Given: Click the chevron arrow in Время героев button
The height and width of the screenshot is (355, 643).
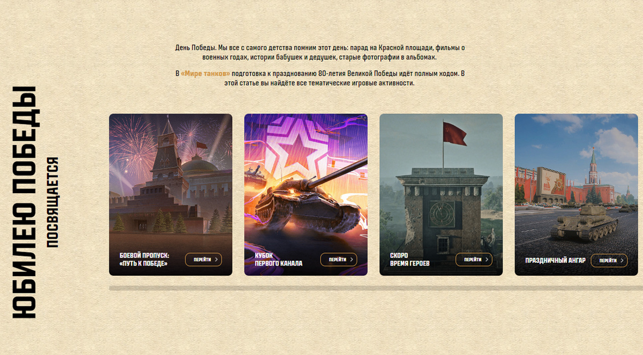Looking at the screenshot, I should click(487, 260).
